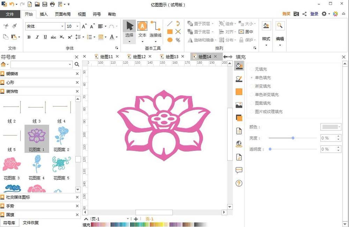Select the 无填充 (no fill) option

(261, 69)
